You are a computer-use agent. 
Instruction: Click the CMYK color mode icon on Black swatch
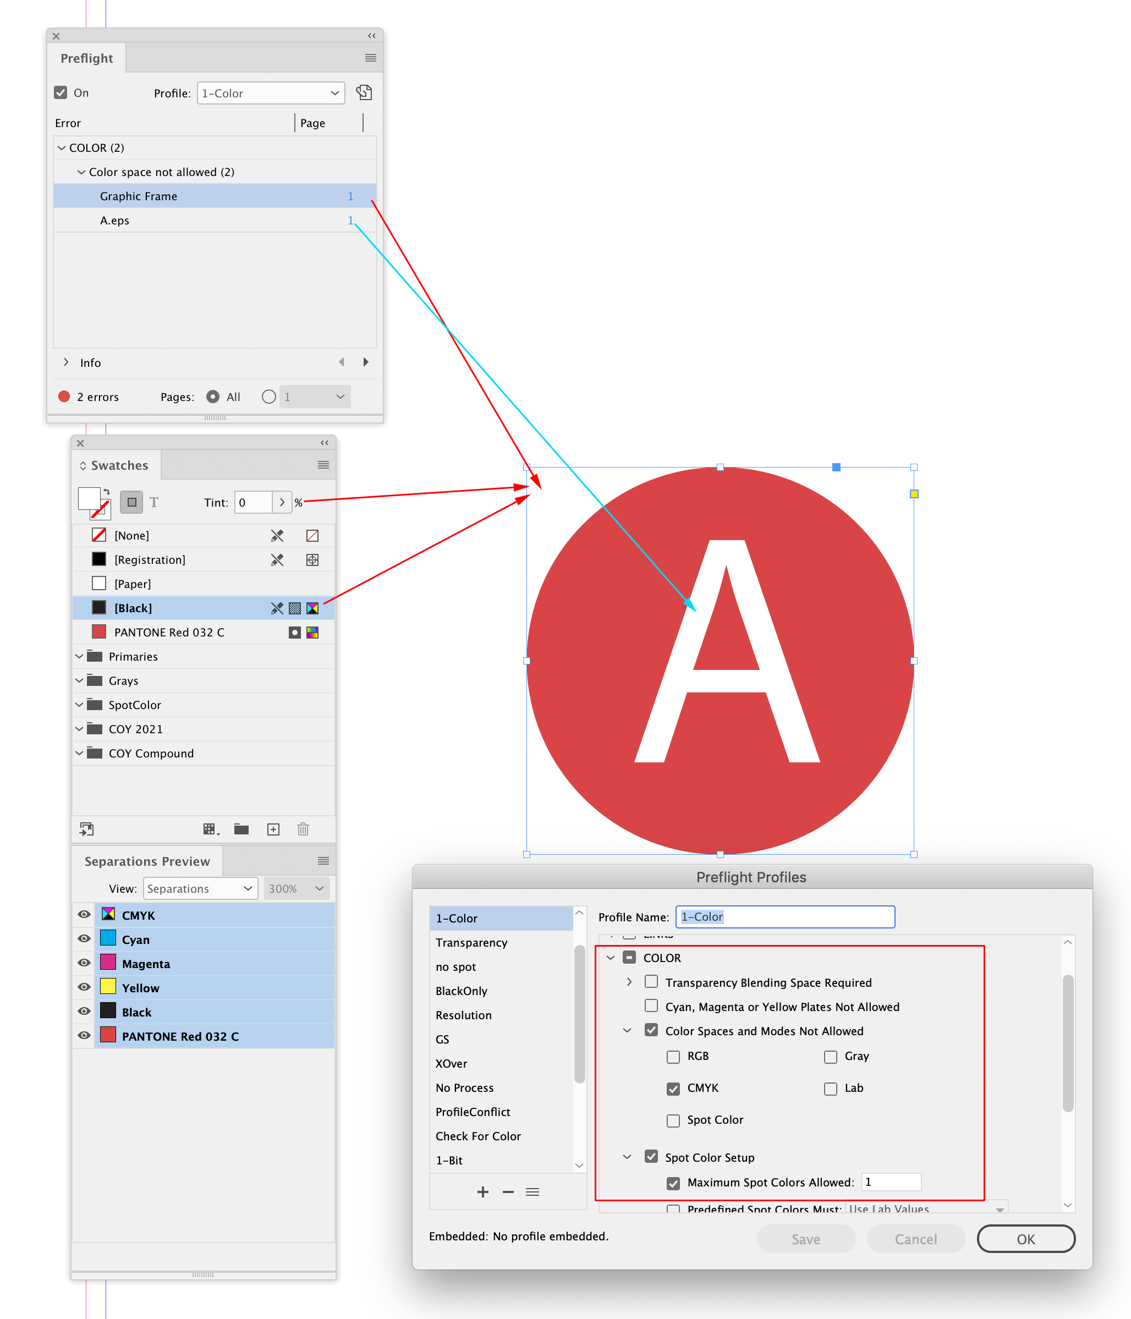click(312, 608)
